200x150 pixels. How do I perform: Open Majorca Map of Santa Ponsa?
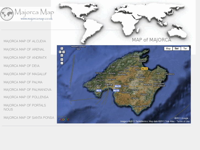29,118
